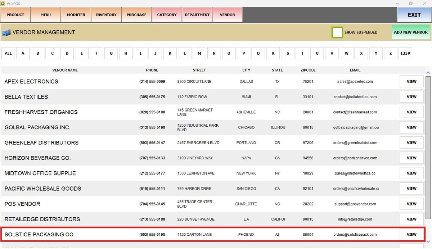This screenshot has height=249, width=432.
Task: Click the EMAIL column header
Action: [355, 70]
